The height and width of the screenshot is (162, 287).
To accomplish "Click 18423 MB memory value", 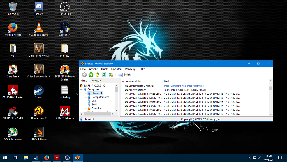I will point(185,90).
